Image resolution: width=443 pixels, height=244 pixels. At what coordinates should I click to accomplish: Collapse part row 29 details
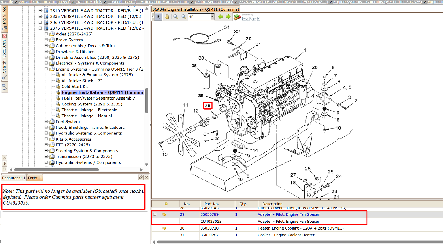154,214
